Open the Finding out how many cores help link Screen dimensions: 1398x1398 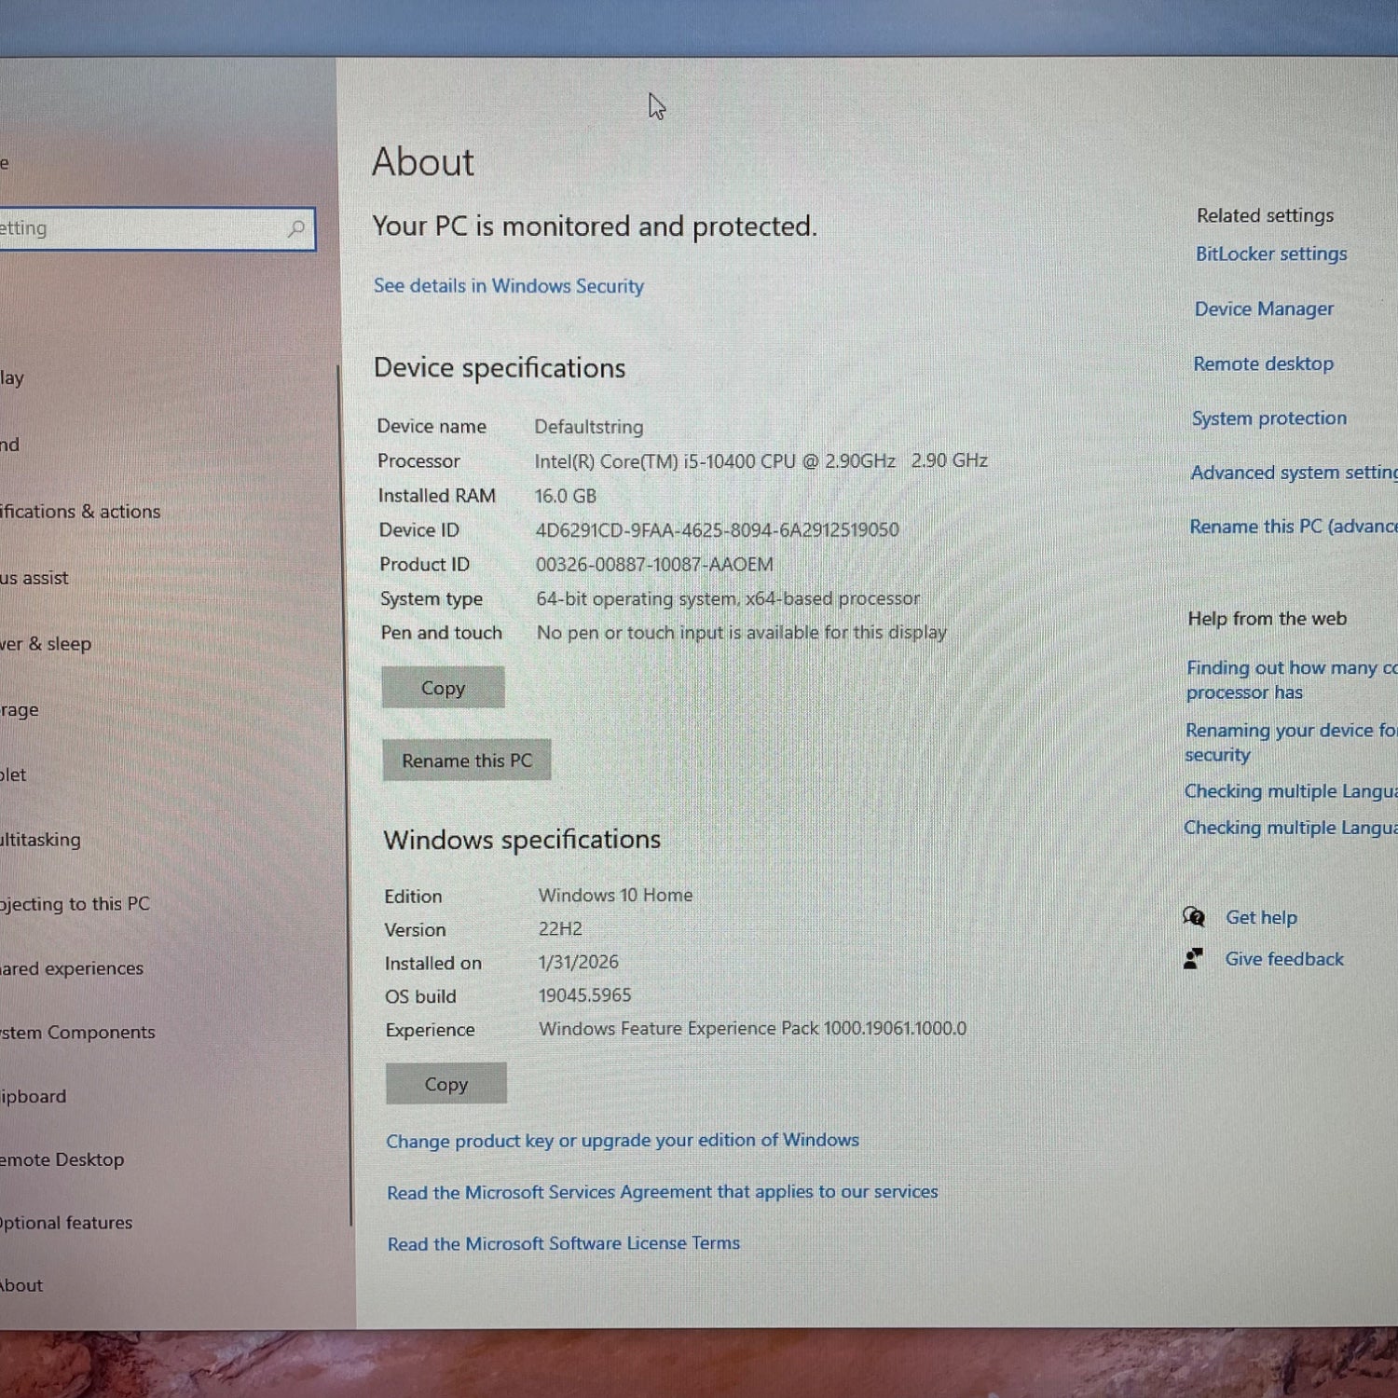click(1292, 679)
